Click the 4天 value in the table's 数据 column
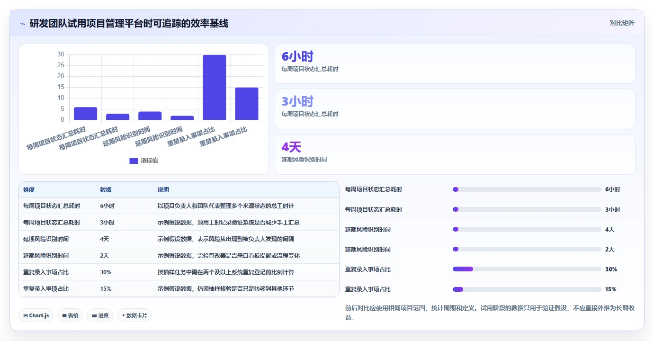654x341 pixels. [105, 239]
